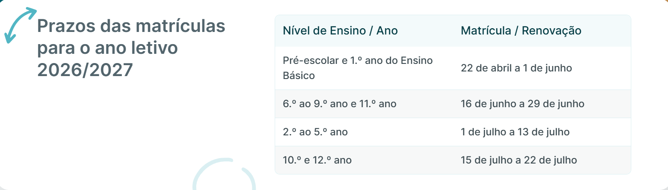Image resolution: width=668 pixels, height=190 pixels.
Task: Select the '2.º ao 5.º ano' cell
Action: click(x=315, y=132)
